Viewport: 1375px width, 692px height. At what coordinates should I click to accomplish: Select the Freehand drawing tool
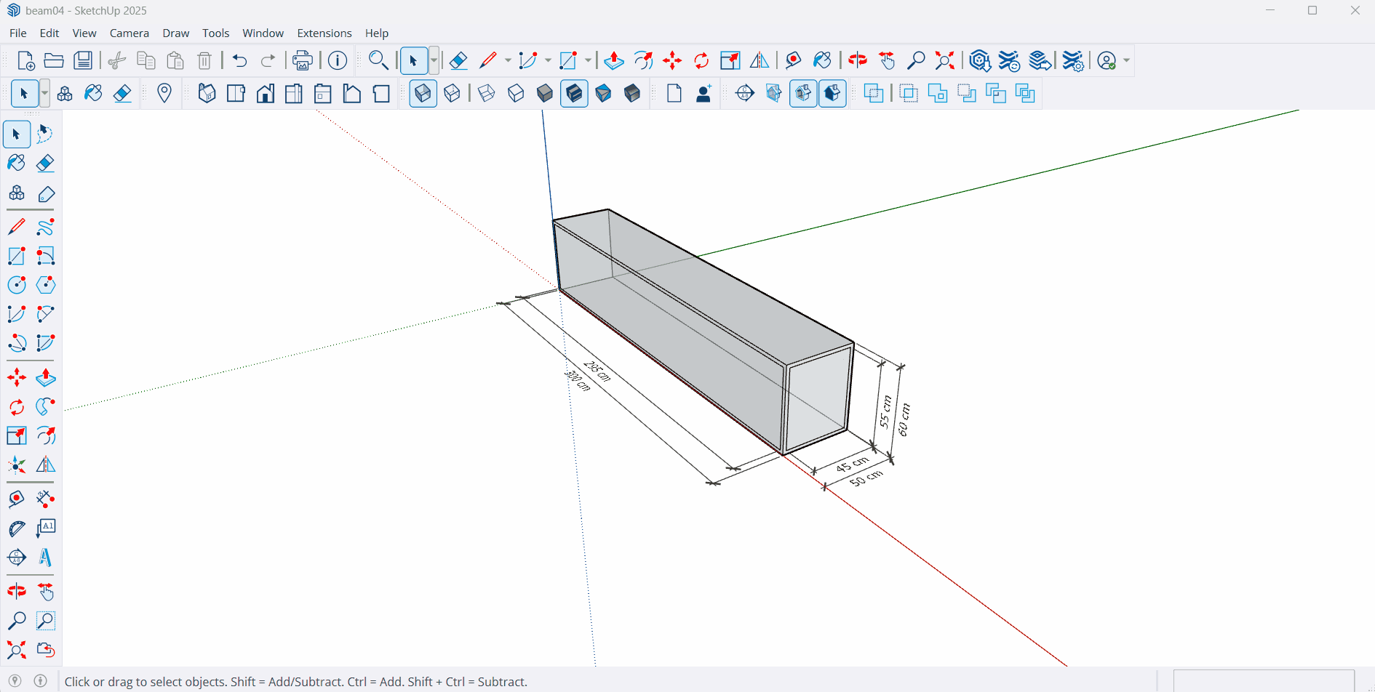45,228
